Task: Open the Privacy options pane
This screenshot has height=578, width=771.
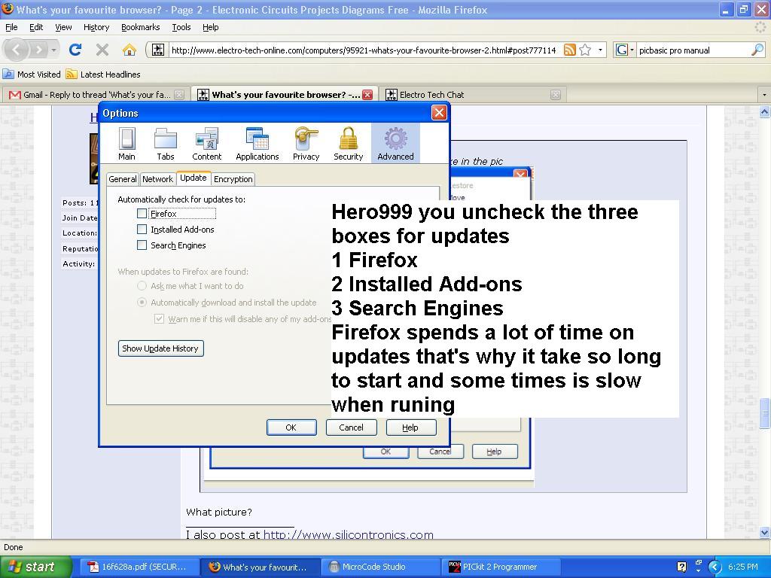Action: click(x=306, y=144)
